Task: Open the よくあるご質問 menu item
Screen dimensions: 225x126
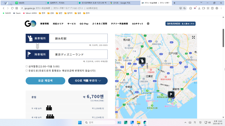Action: pyautogui.click(x=100, y=24)
